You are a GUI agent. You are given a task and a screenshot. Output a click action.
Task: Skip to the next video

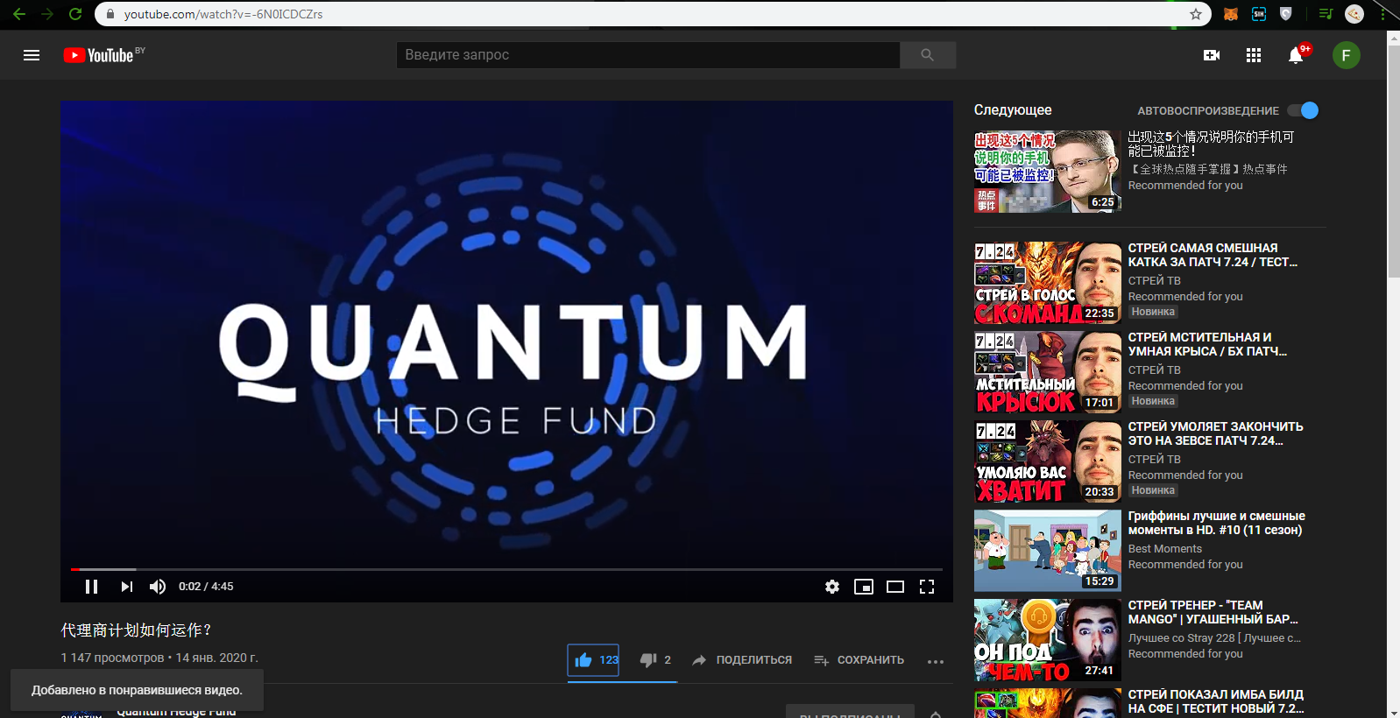point(127,587)
